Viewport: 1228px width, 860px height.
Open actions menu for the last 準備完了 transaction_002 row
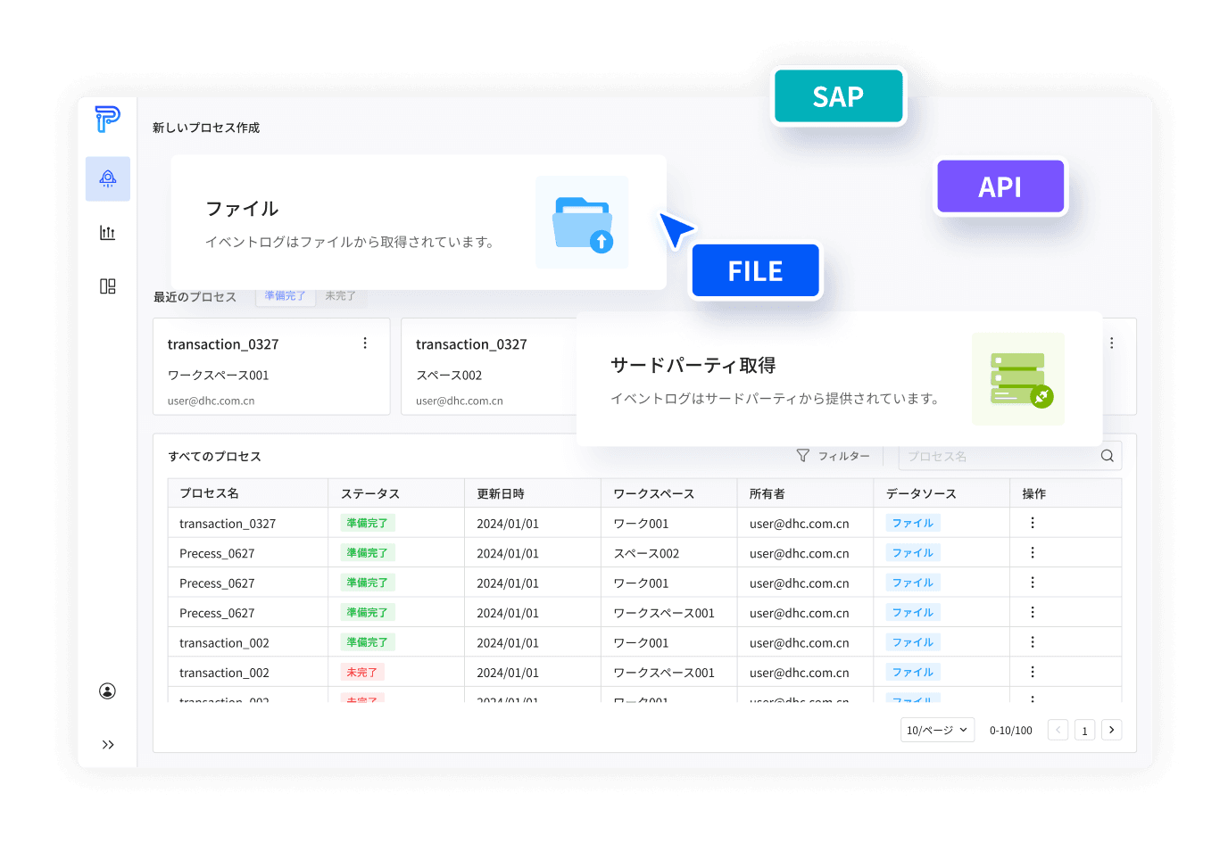click(x=1033, y=642)
